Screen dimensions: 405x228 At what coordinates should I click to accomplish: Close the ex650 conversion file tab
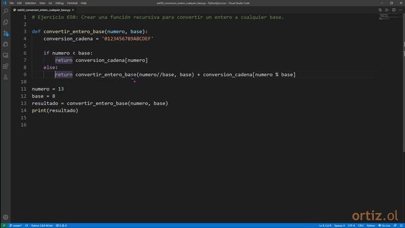pyautogui.click(x=73, y=10)
